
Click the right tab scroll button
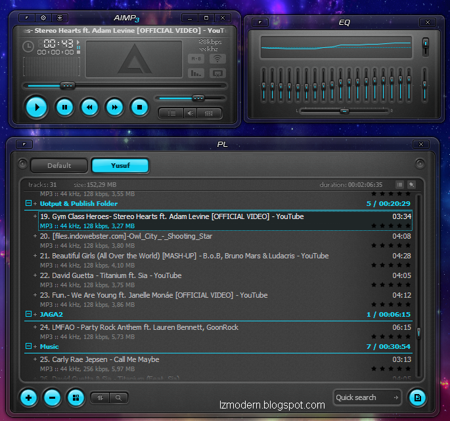(420, 163)
